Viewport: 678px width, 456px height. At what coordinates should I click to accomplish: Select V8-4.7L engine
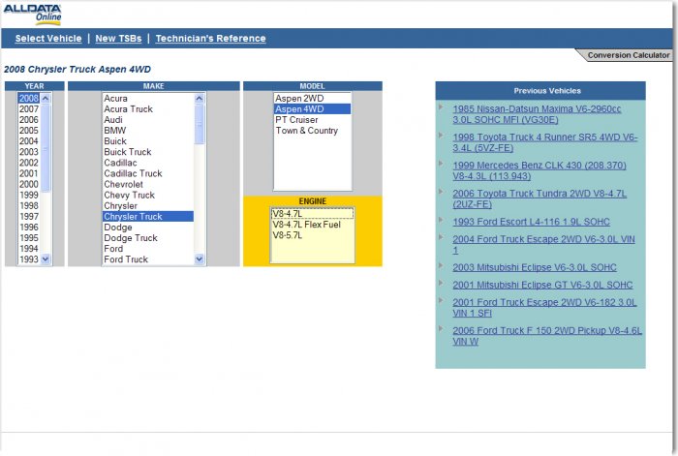(312, 214)
